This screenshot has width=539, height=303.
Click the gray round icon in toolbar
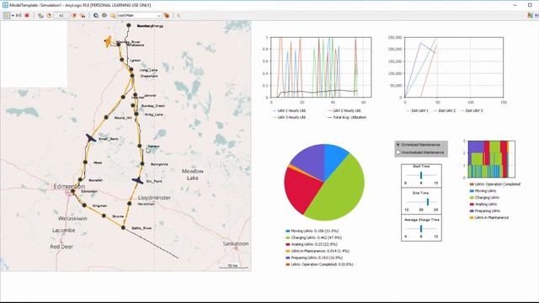tap(104, 15)
